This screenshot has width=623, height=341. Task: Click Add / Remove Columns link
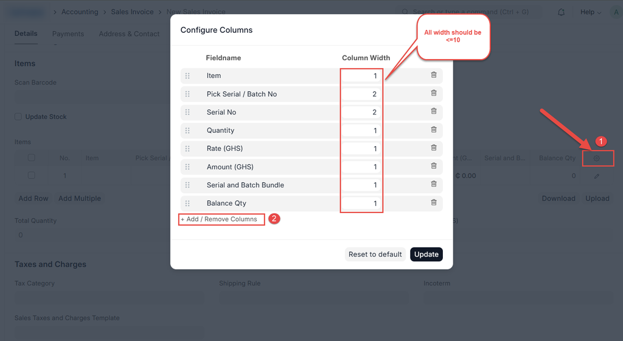221,219
